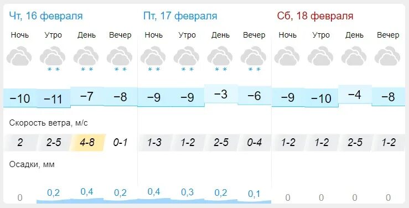Click the Скорость ветра, м/с label
This screenshot has height=208, width=409.
pyautogui.click(x=49, y=123)
